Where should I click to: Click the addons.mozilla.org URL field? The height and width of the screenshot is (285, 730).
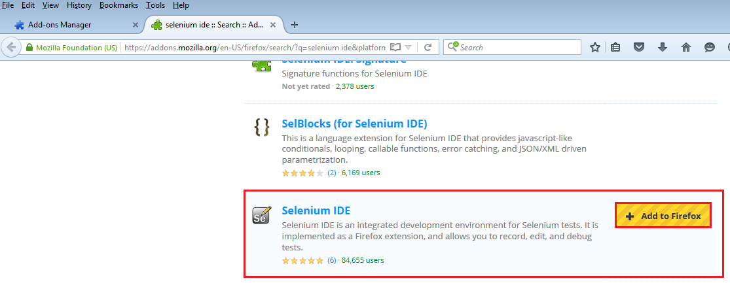click(255, 48)
